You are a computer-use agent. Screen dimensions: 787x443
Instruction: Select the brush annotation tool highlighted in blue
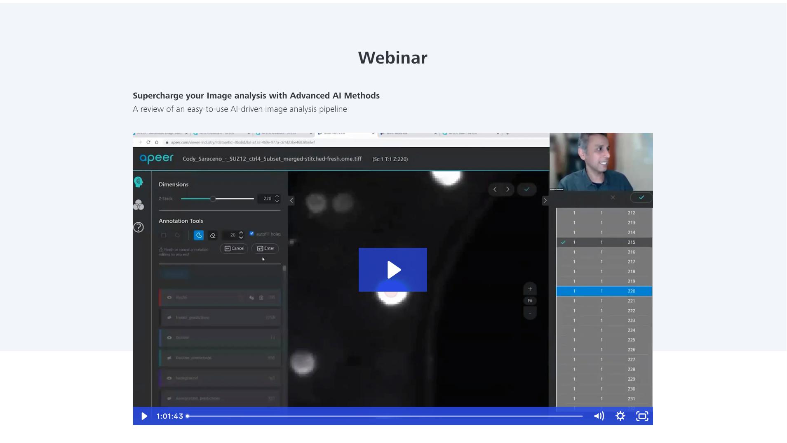click(x=199, y=235)
